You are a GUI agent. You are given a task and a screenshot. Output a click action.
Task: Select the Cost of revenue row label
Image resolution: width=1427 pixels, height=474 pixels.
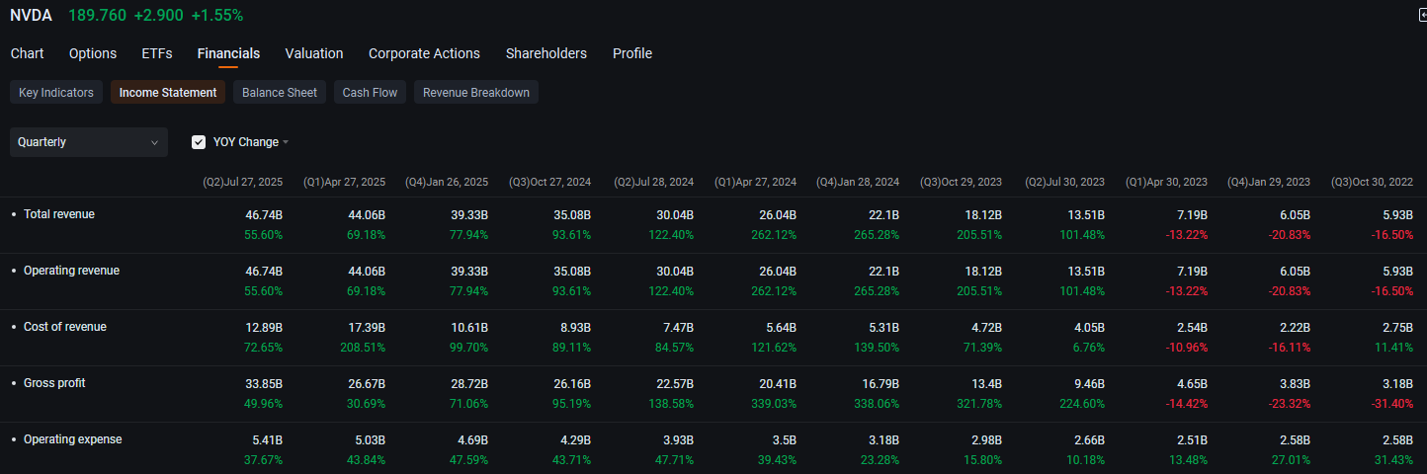[65, 327]
